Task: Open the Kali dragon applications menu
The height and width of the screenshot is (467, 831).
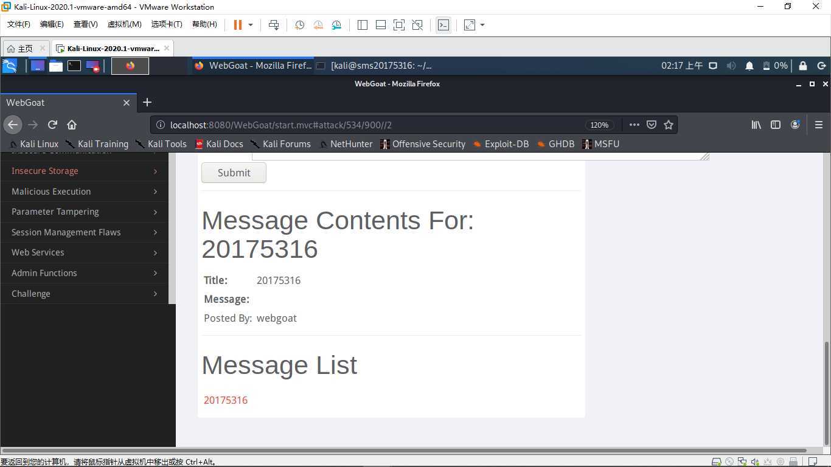Action: click(10, 66)
